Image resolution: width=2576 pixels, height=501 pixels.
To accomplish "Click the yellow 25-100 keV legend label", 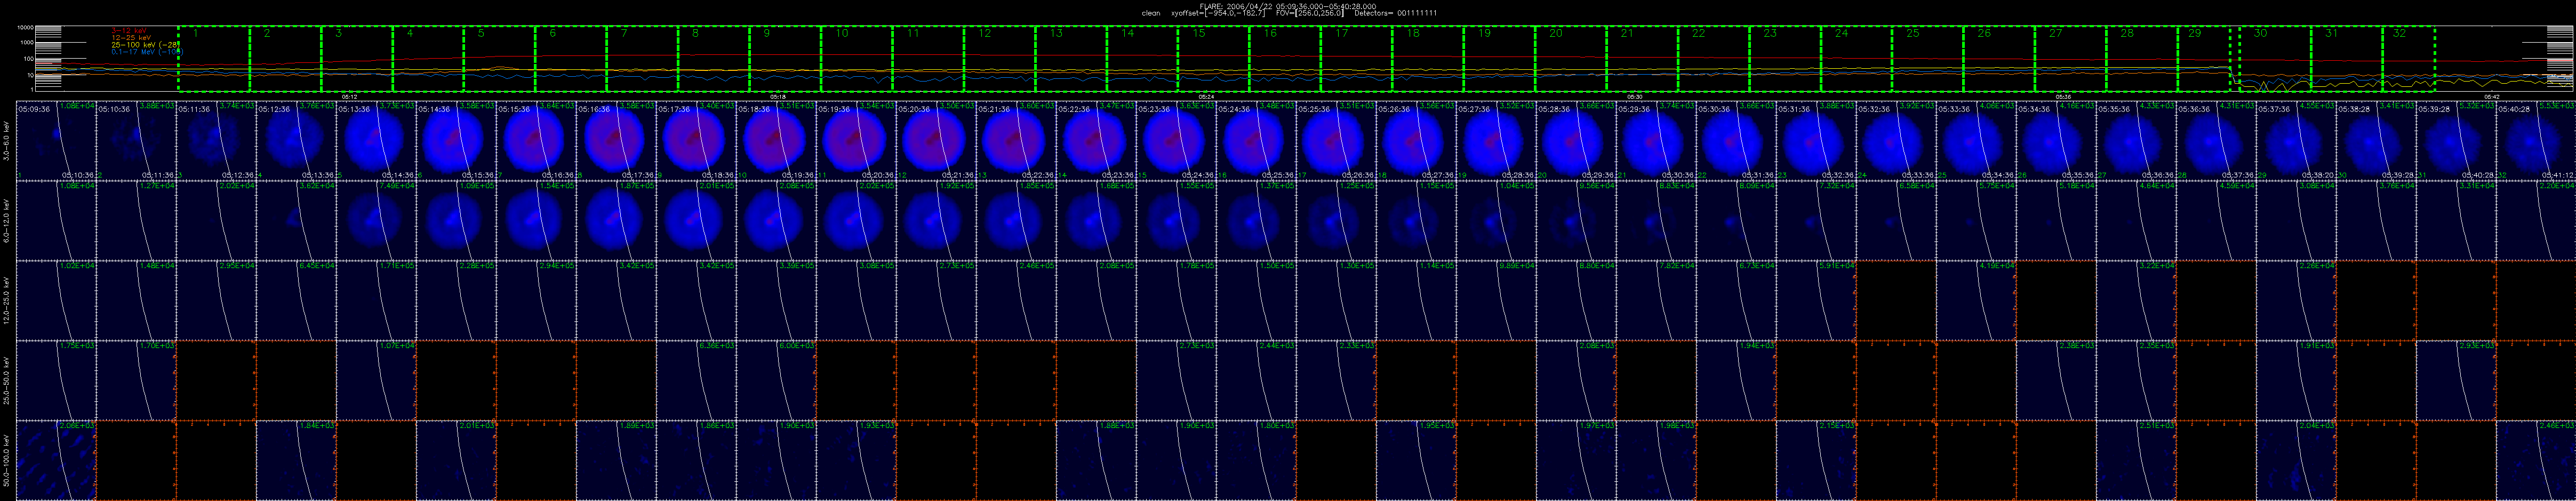I will point(145,45).
